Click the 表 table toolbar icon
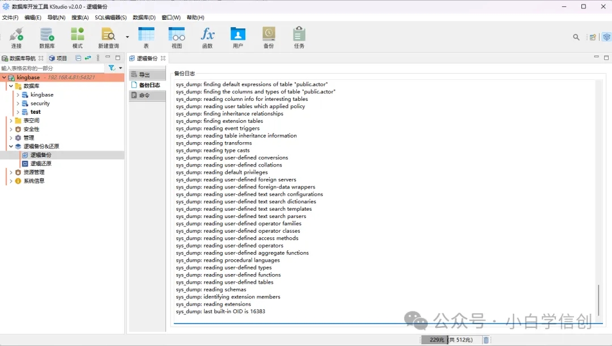Screen dimensions: 612x346 point(146,37)
